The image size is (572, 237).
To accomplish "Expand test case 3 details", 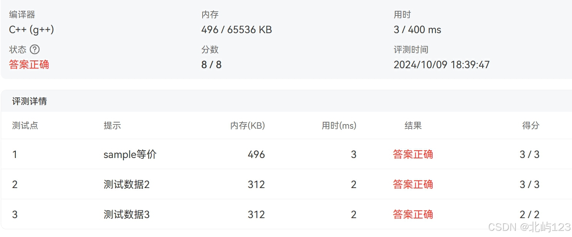I will pyautogui.click(x=15, y=214).
